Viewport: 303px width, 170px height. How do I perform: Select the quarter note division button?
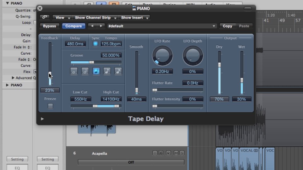[96, 71]
